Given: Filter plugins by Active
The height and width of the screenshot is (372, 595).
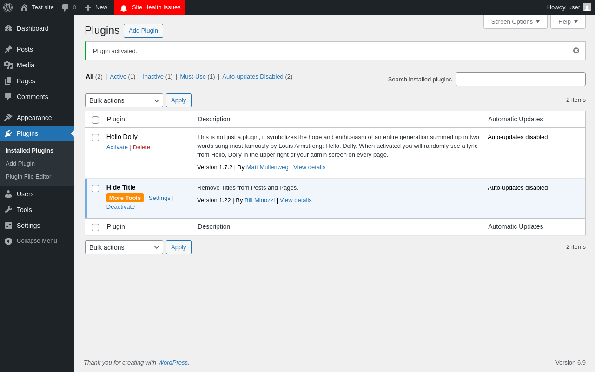Looking at the screenshot, I should tap(118, 77).
